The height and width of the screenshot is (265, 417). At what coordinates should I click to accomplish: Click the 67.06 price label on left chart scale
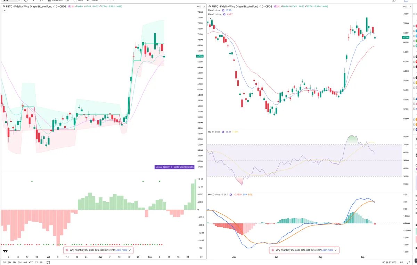coord(200,56)
